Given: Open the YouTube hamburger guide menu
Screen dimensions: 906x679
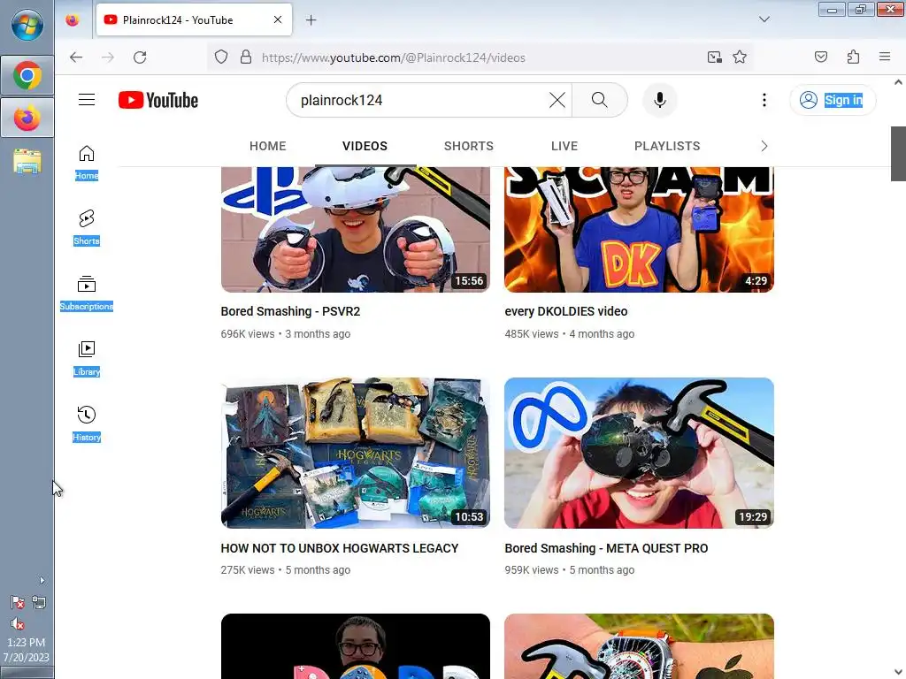Looking at the screenshot, I should click(87, 100).
